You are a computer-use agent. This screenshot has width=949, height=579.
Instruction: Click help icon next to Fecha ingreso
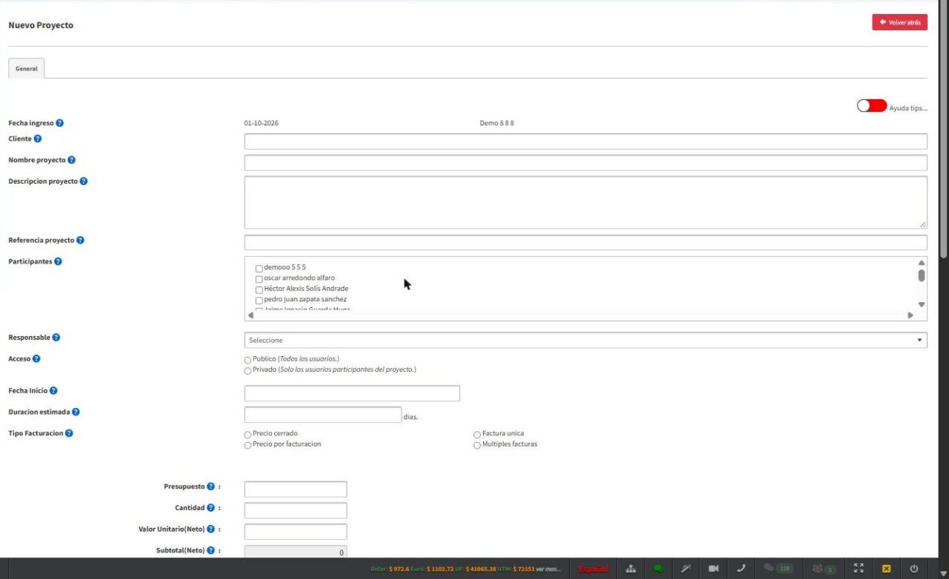pyautogui.click(x=60, y=123)
